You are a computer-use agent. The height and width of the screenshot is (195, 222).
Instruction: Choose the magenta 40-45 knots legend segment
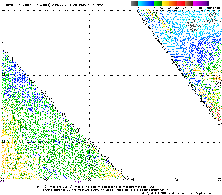tap(197, 4)
